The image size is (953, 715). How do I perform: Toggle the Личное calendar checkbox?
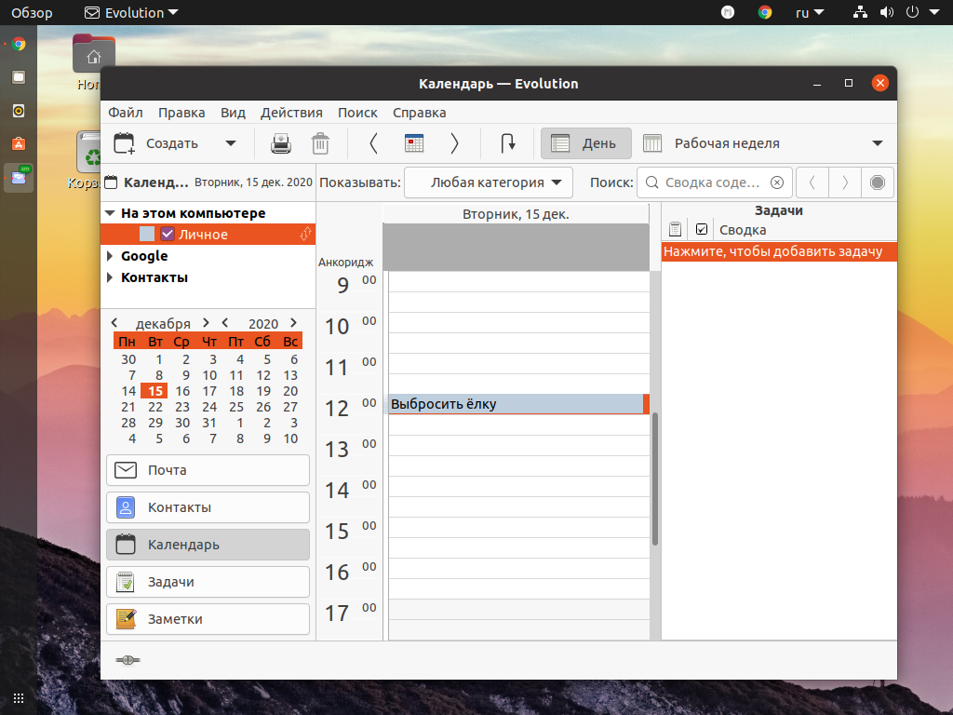(168, 234)
